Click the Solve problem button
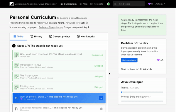 tap(129, 60)
